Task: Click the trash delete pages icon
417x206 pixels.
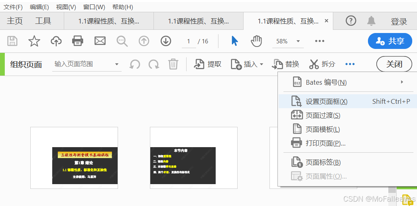Action: [x=173, y=64]
